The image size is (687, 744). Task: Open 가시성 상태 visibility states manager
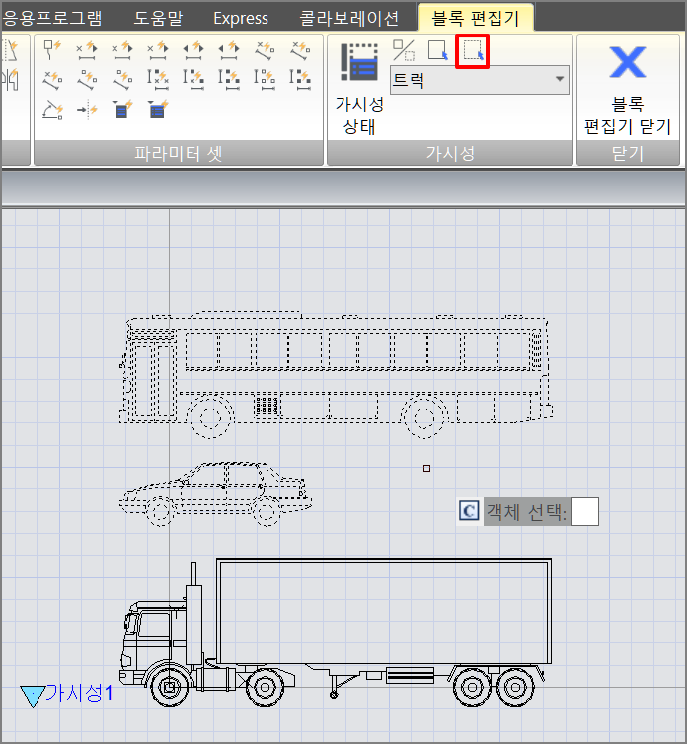[359, 89]
